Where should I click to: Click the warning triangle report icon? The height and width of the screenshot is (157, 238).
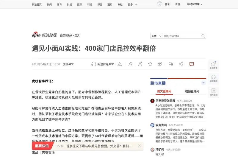coord(120,64)
